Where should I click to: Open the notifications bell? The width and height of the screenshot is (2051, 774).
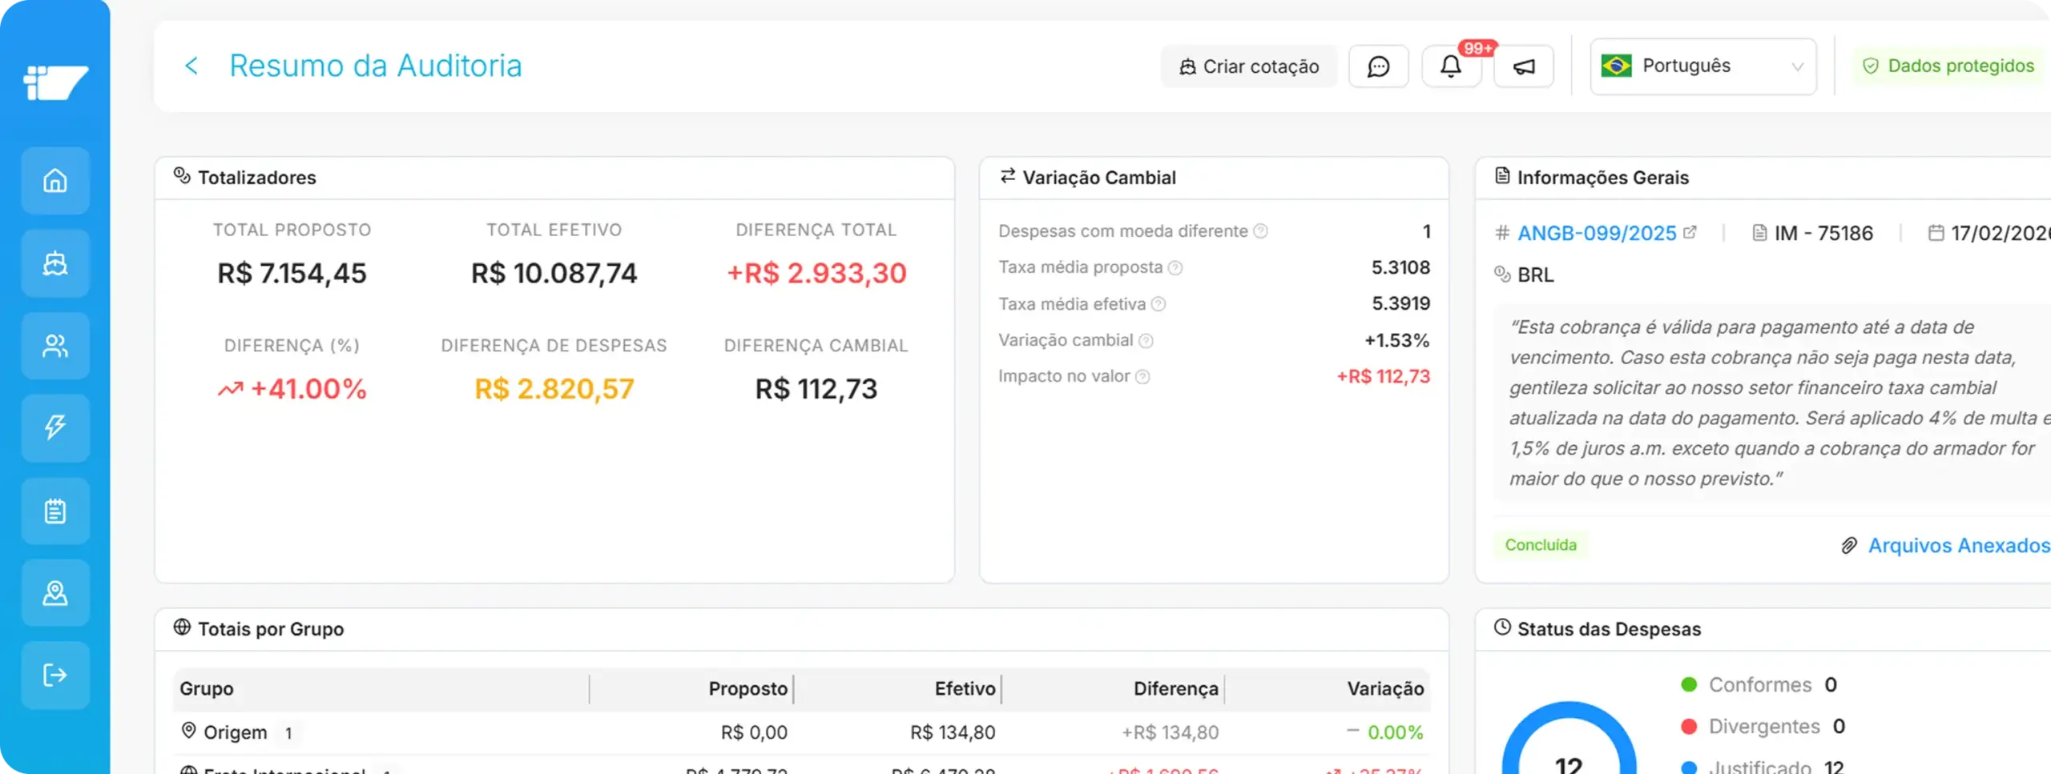[1450, 66]
